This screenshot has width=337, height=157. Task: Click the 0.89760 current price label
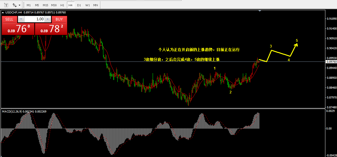point(331,62)
